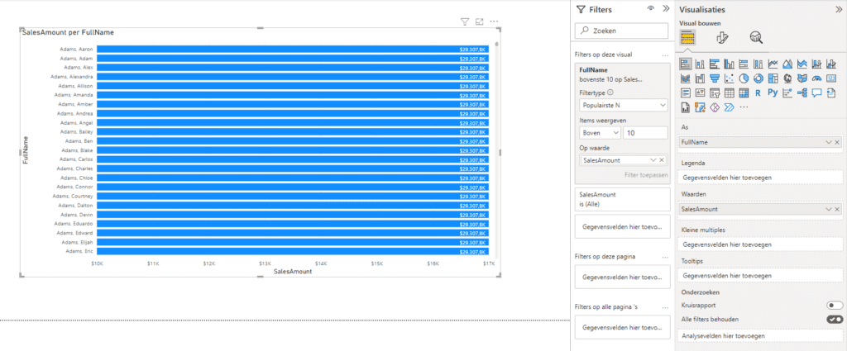Toggle the Kruisrapport switch
Viewport: 847px width, 351px height.
click(835, 306)
